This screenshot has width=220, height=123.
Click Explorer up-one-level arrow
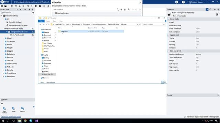click(x=49, y=24)
